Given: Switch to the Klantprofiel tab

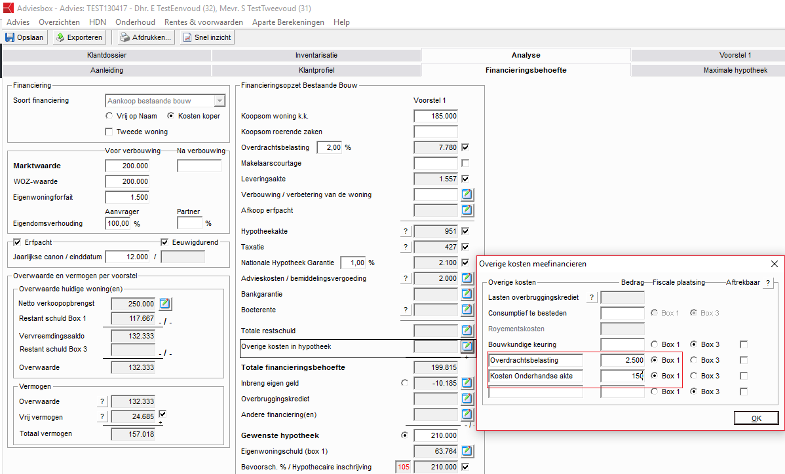Looking at the screenshot, I should point(316,70).
